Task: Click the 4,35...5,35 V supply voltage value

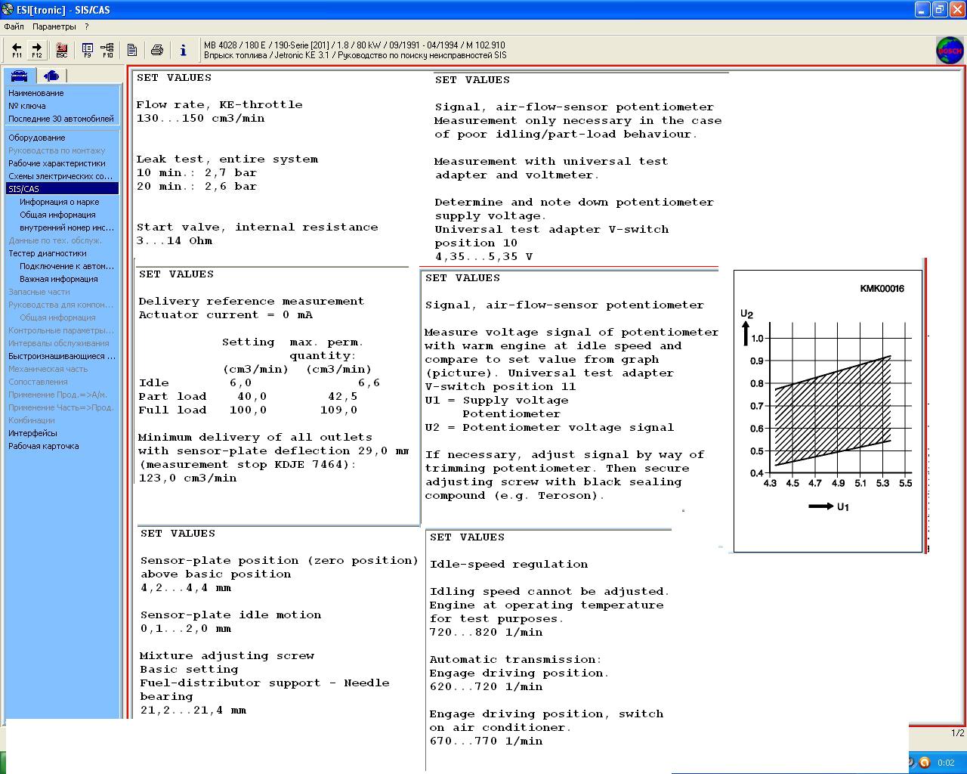Action: [x=483, y=257]
